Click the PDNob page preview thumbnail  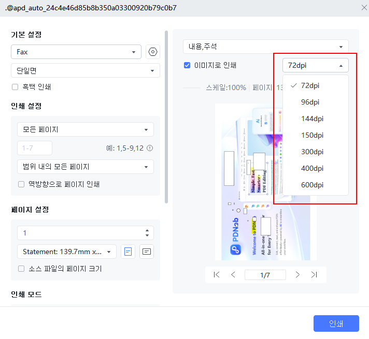click(266, 182)
